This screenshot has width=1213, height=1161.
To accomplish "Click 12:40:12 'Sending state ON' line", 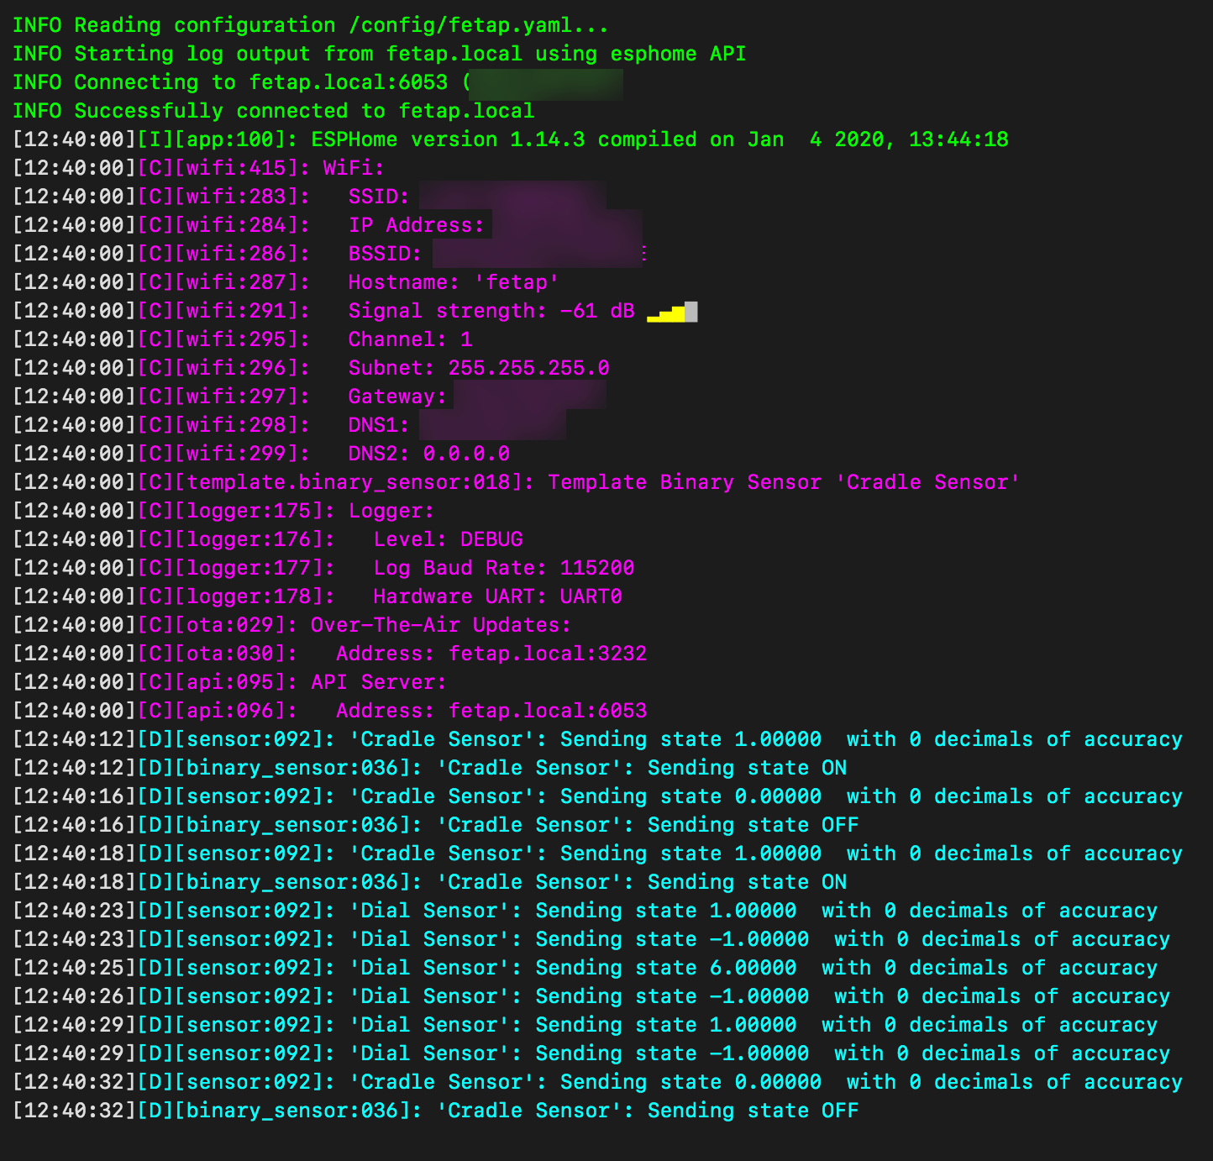I will 430,768.
